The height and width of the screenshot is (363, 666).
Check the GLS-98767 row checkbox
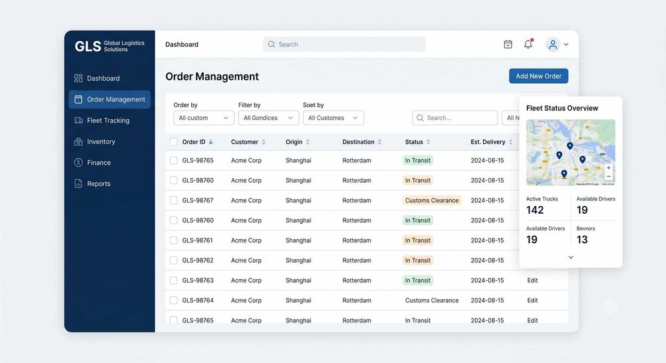click(x=173, y=200)
